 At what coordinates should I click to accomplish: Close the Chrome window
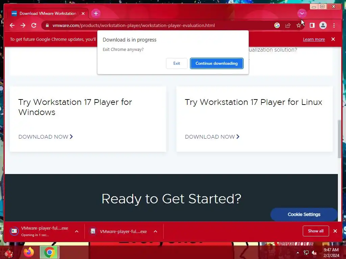[333, 7]
